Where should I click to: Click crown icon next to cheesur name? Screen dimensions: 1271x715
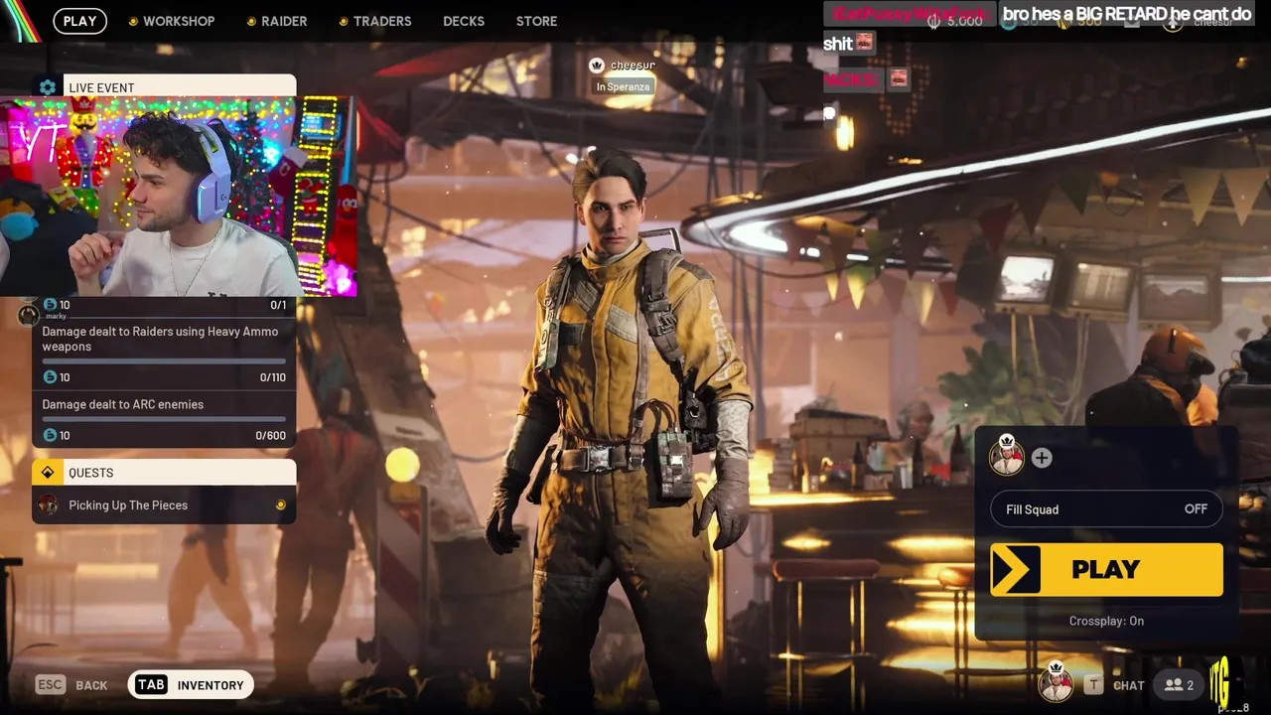597,66
